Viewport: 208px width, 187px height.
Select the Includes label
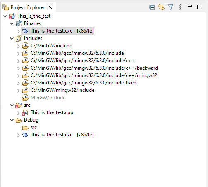tap(33, 38)
